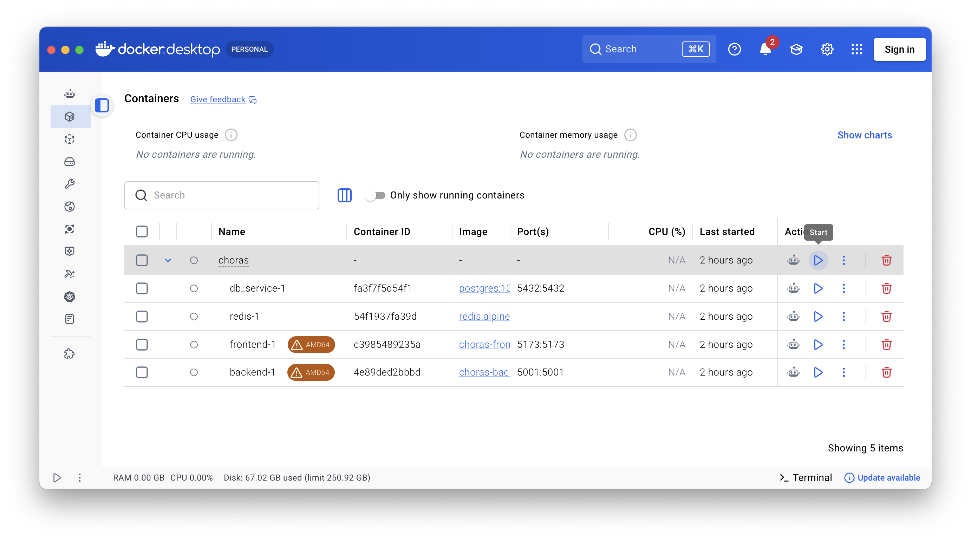This screenshot has width=971, height=541.
Task: Open the Docker Hub sidebar icon
Action: (70, 207)
